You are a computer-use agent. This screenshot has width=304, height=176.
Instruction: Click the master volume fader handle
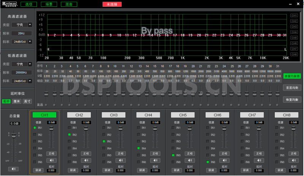coord(14,135)
